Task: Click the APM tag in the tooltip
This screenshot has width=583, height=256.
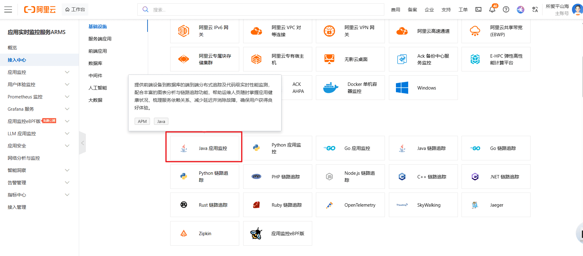Action: [x=142, y=121]
